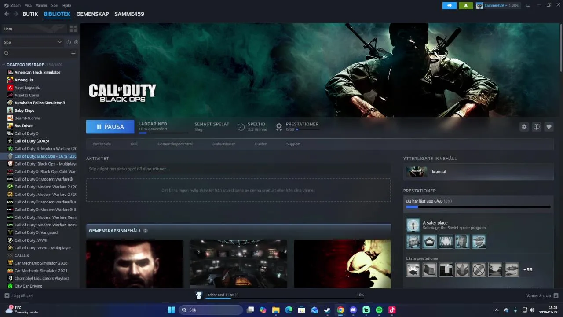Click the library search field
Screen dimensions: 563x317
point(36,53)
